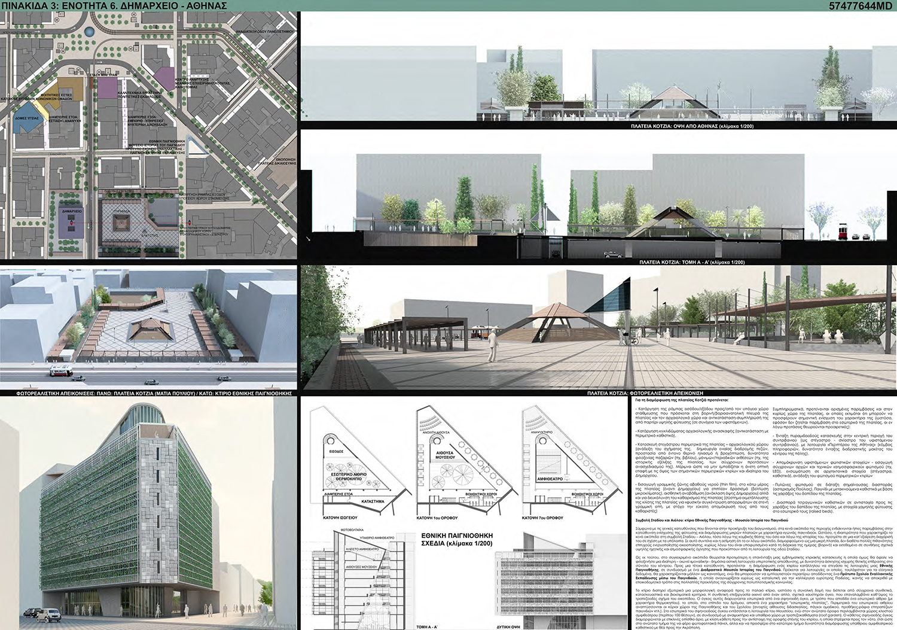The width and height of the screenshot is (897, 630).
Task: Click label 'ΕΙΣΟΔΟΣ' in ground floor plan
Action: tap(336, 451)
